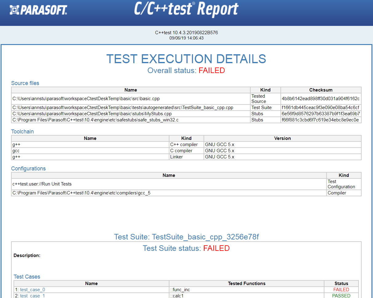373x298 pixels.
Task: Click the Compiler kind cell
Action: pos(344,193)
